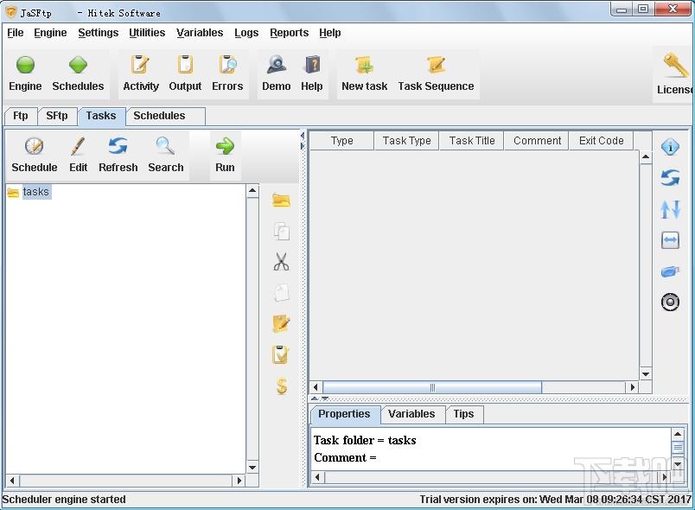Screen dimensions: 695x510
Task: Click the blue info icon
Action: tap(670, 147)
